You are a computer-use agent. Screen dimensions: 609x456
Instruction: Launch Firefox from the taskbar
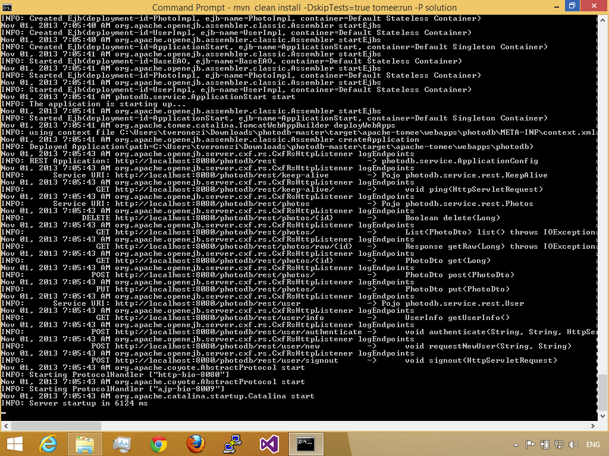[x=196, y=444]
